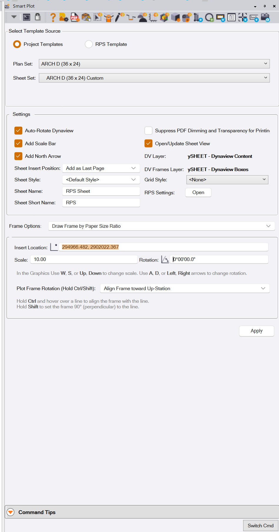Disable the Add North Arrow checkbox
279x532 pixels.
click(x=19, y=156)
